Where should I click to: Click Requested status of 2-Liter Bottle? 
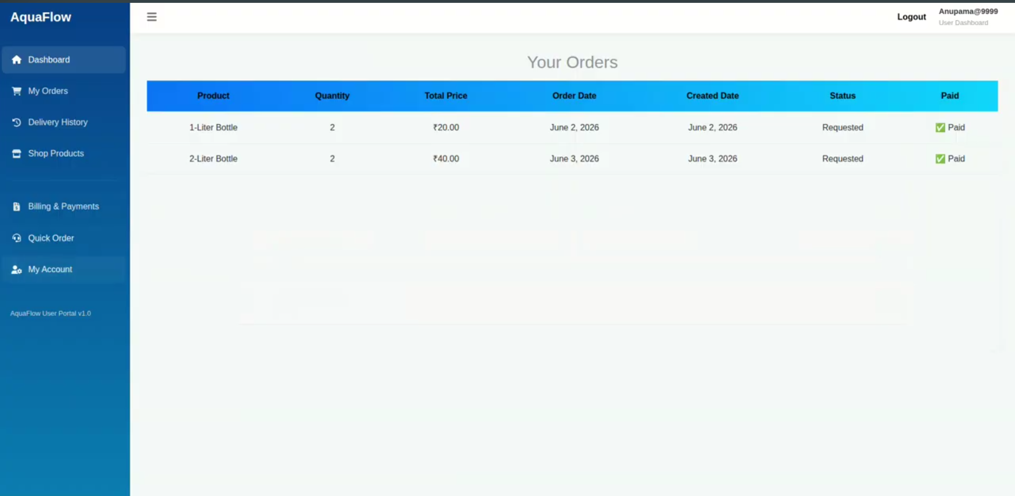(x=842, y=159)
